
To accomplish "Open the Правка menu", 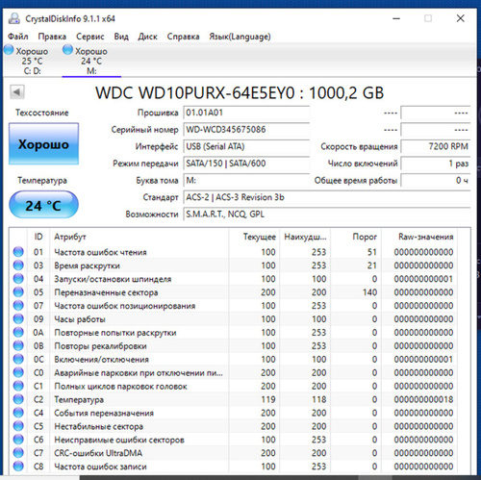I will click(x=52, y=37).
